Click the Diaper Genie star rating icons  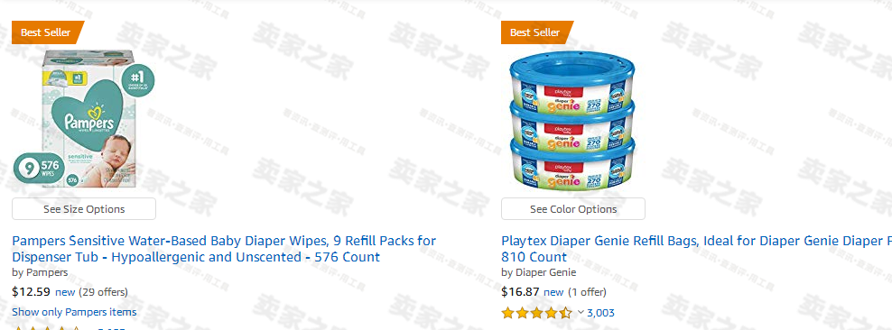point(536,312)
